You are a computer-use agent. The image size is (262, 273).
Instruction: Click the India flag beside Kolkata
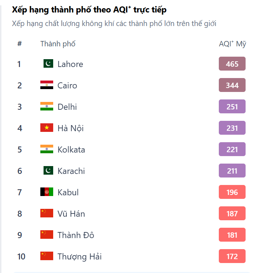click(x=47, y=149)
